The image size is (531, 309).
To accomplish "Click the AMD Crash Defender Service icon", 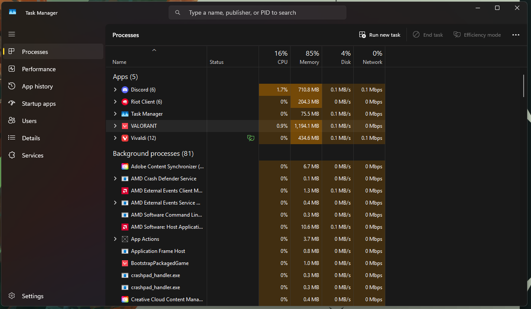I will 125,179.
